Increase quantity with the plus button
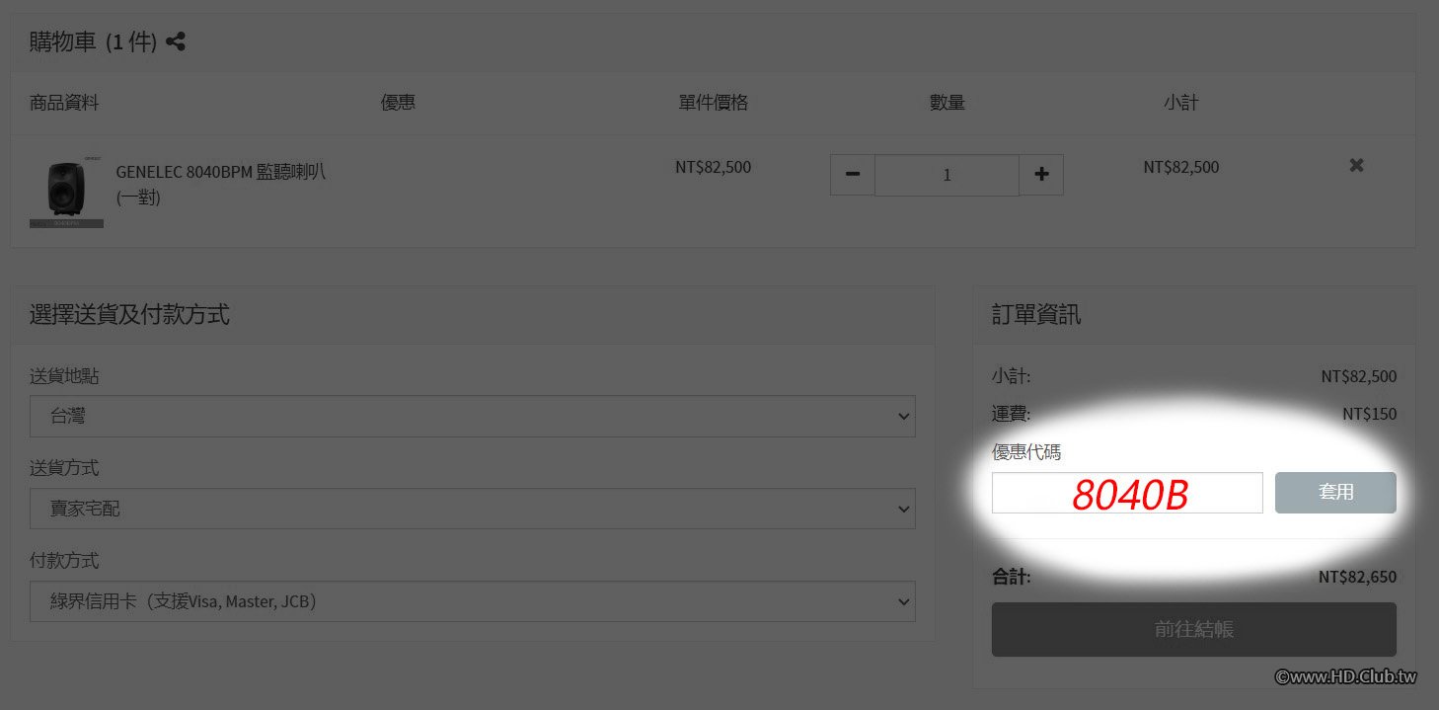 point(1041,175)
